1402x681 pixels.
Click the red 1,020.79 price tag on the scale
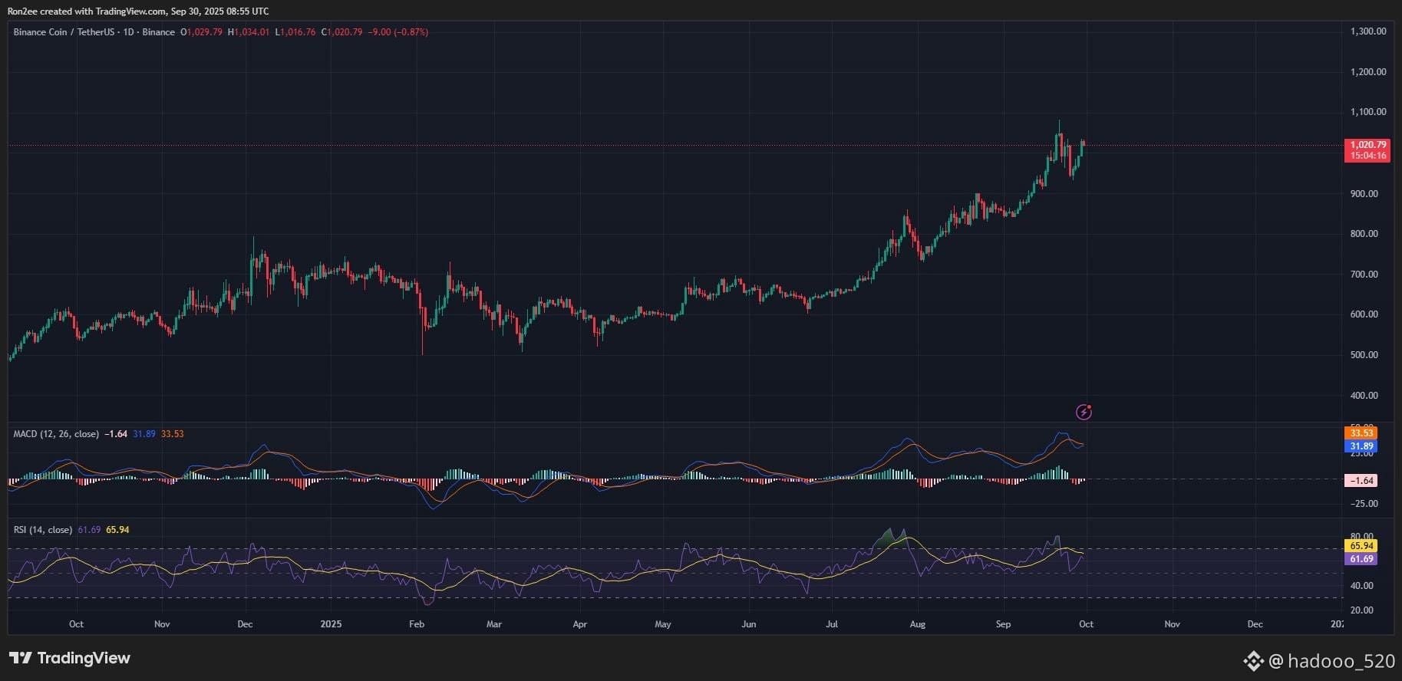click(1367, 144)
